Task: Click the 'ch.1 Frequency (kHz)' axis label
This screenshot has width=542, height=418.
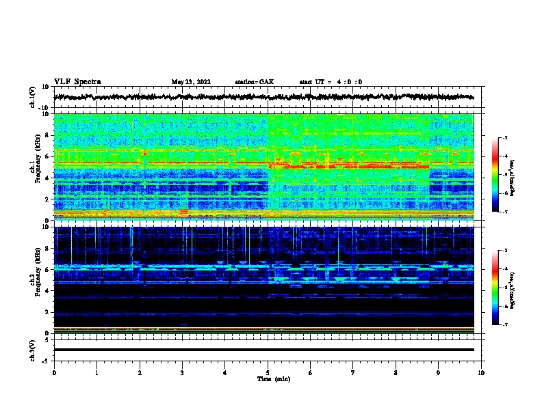Action: point(35,159)
